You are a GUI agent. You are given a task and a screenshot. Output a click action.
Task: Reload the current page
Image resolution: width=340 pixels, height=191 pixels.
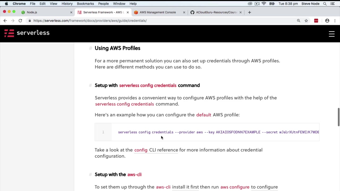click(20, 20)
